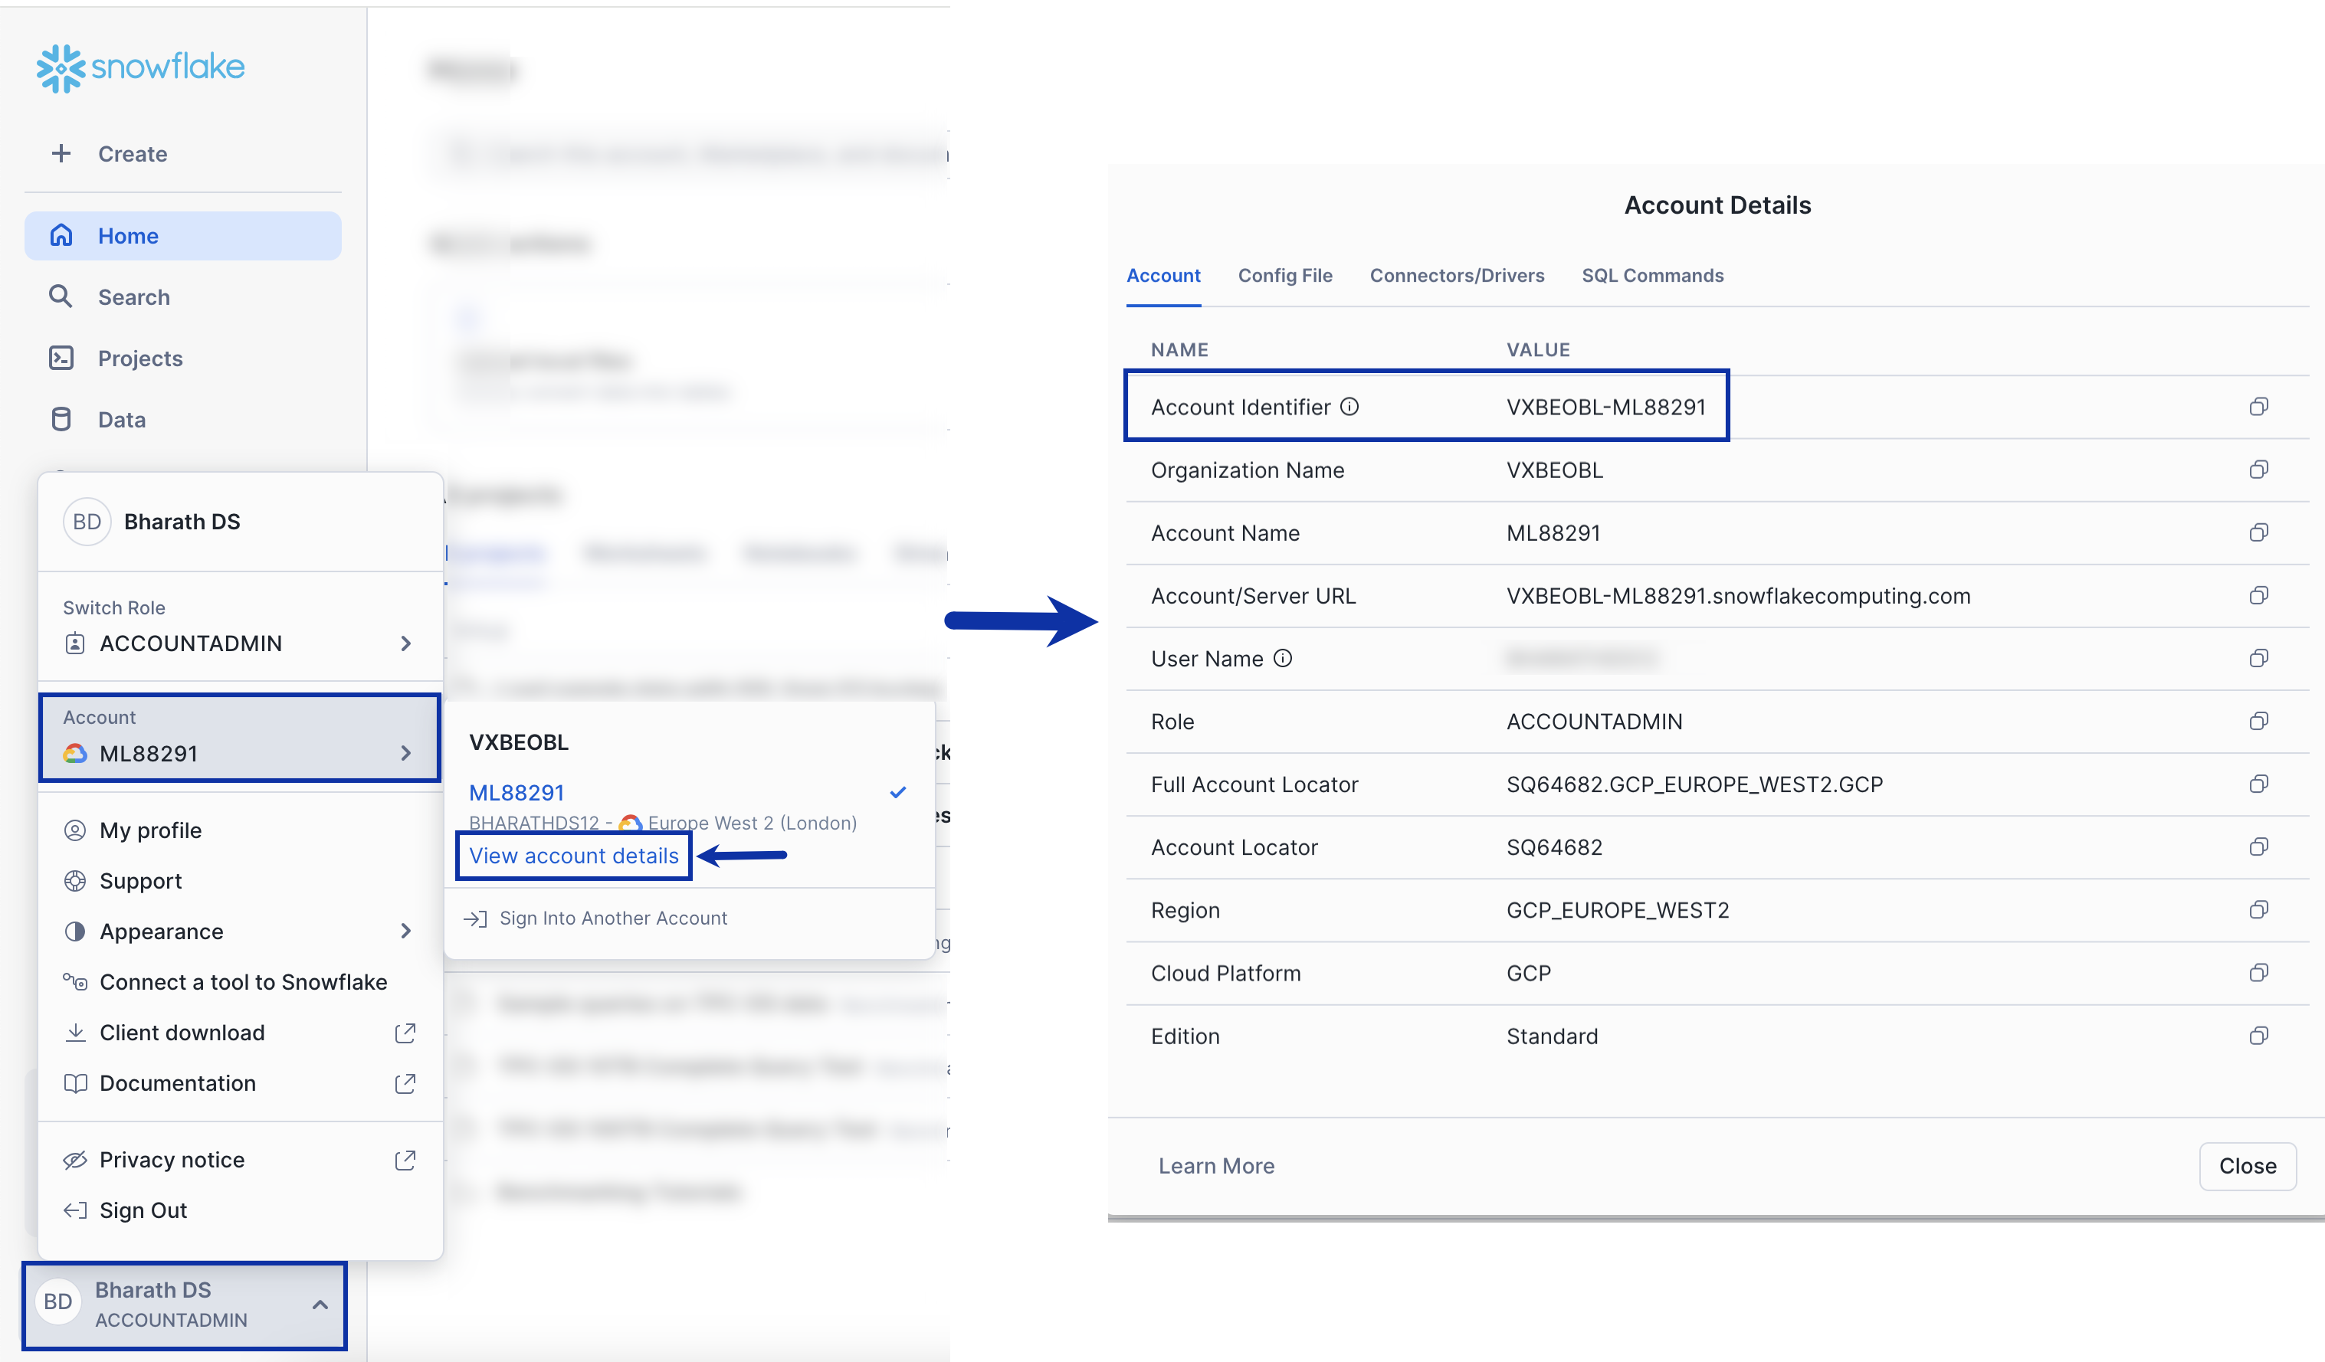Click the Account Identifier info icon

coord(1349,407)
